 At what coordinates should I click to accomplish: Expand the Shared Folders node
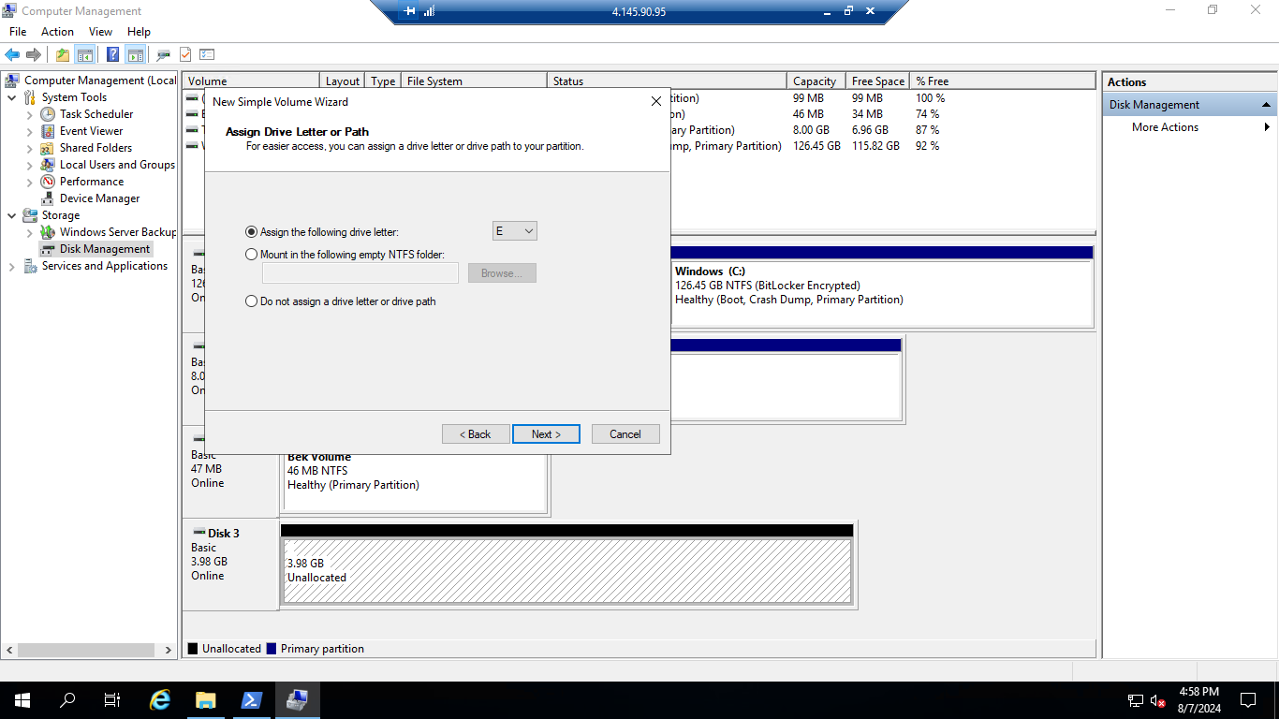(x=29, y=148)
